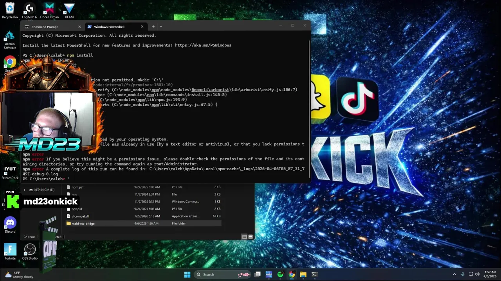
Task: Open the Azeron Software desktop icon
Action: point(10,40)
